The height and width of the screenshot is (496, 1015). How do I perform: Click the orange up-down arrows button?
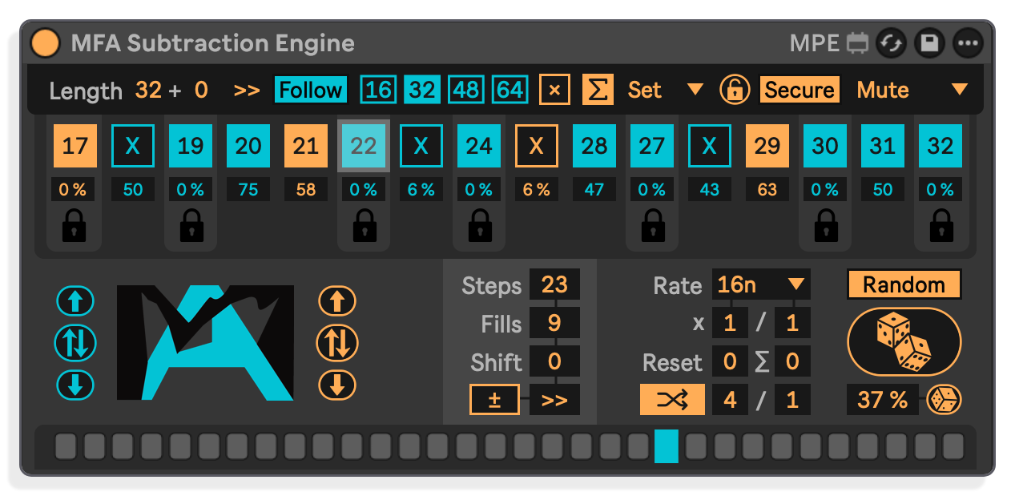[x=337, y=343]
